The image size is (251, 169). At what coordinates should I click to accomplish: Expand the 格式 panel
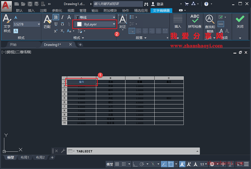79,38
